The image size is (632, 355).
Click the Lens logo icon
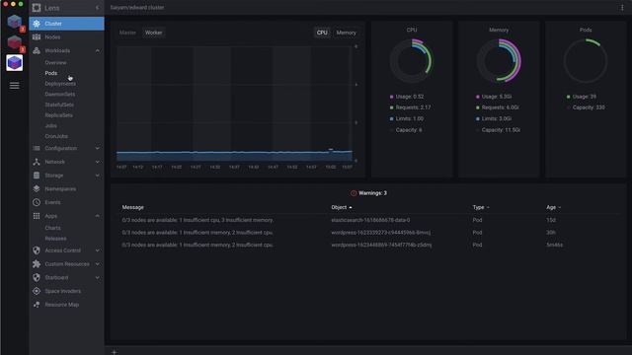click(x=37, y=8)
